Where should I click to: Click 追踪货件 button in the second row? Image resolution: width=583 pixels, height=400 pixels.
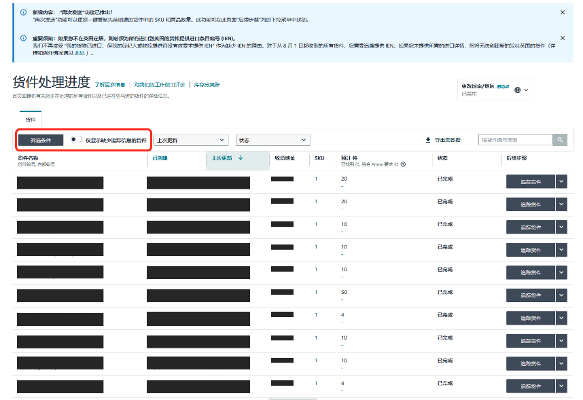click(530, 204)
